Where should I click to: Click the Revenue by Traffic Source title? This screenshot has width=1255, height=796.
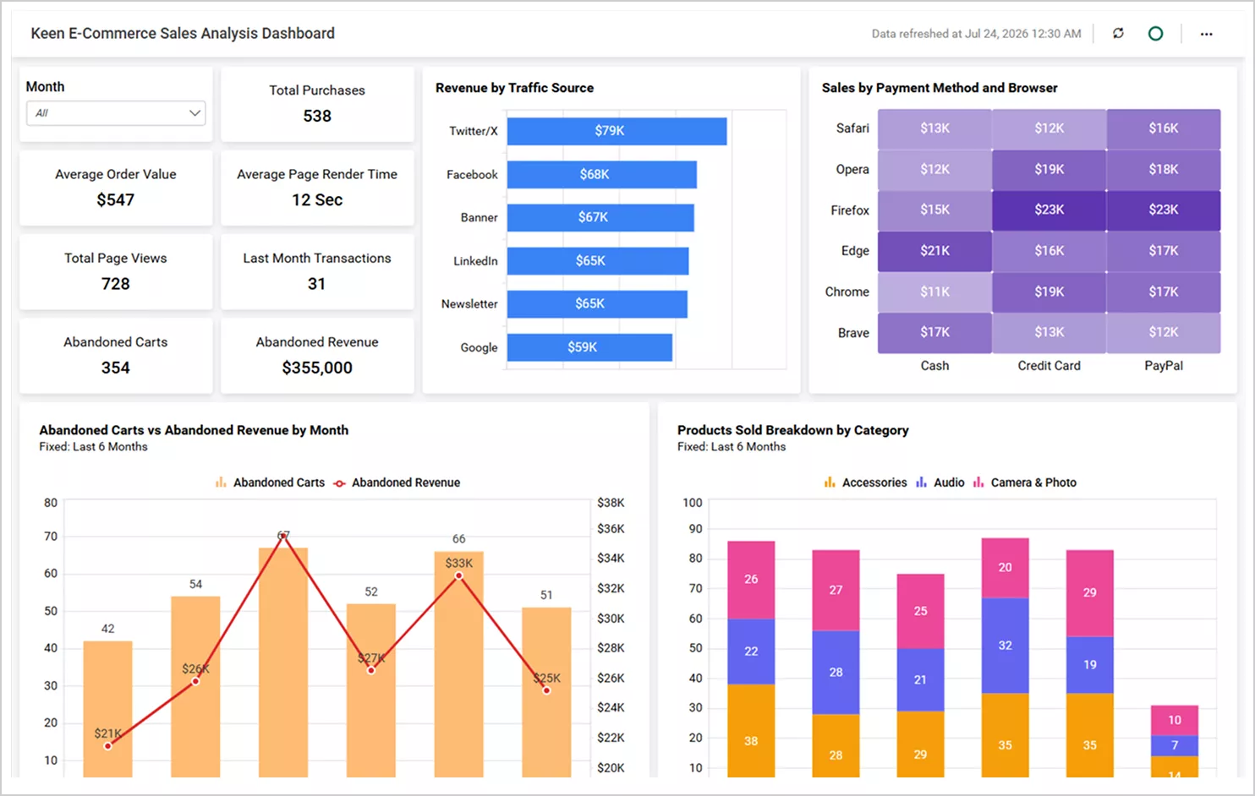[x=514, y=88]
